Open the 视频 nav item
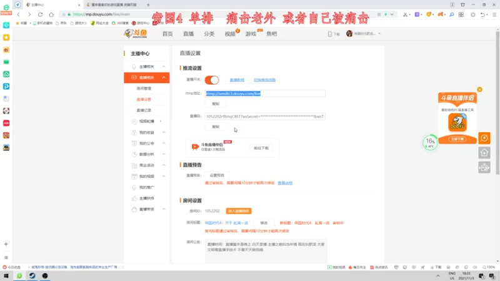Viewport: 500px width, 281px height. pyautogui.click(x=230, y=34)
